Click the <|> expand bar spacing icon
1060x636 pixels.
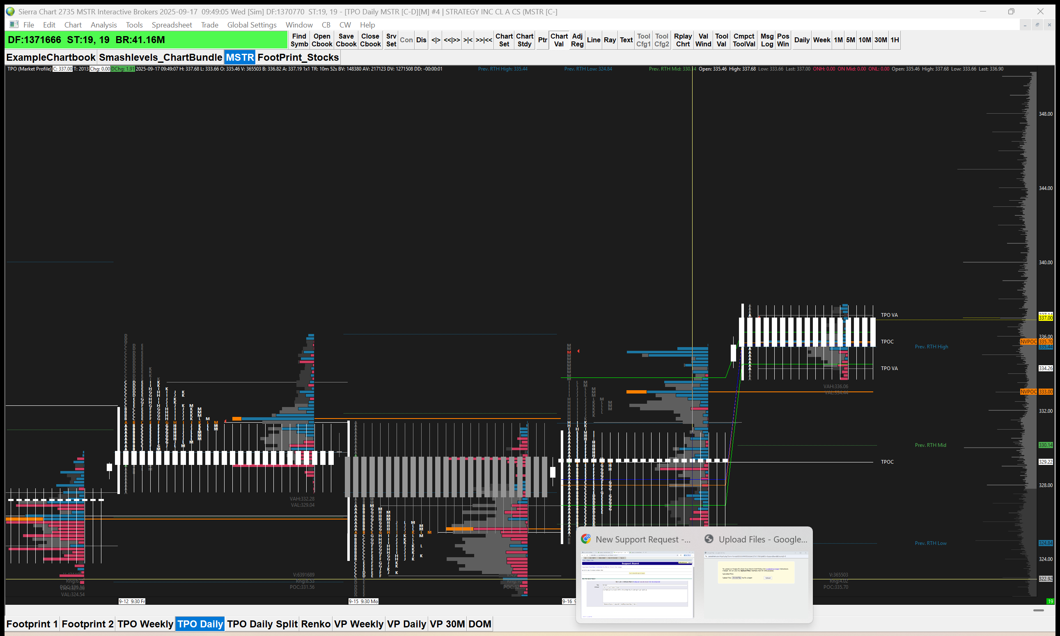[436, 40]
